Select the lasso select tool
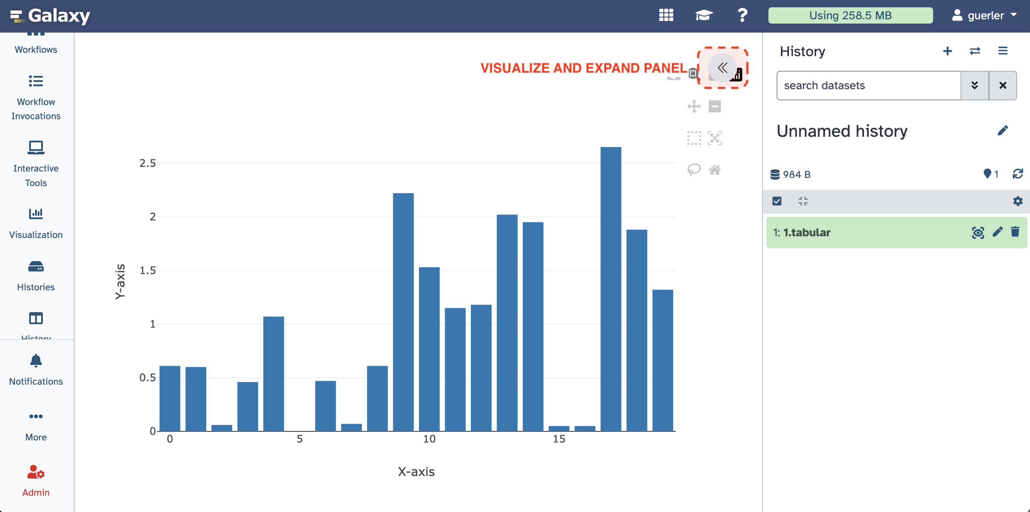Image resolution: width=1030 pixels, height=512 pixels. [x=694, y=170]
